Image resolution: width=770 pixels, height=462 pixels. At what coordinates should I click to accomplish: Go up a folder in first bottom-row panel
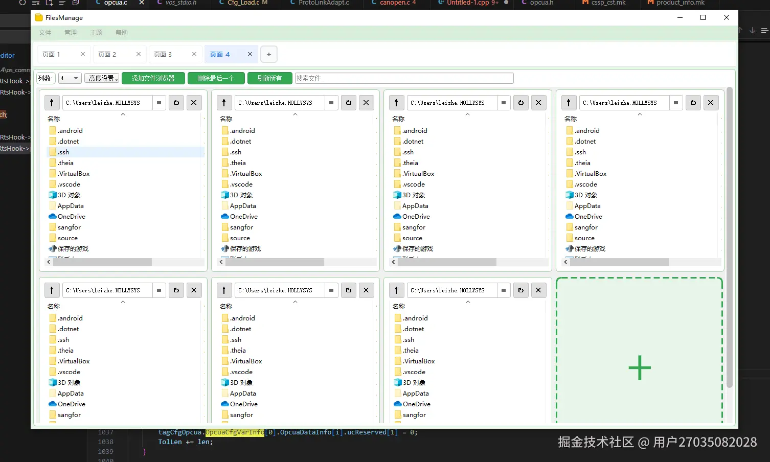click(52, 290)
